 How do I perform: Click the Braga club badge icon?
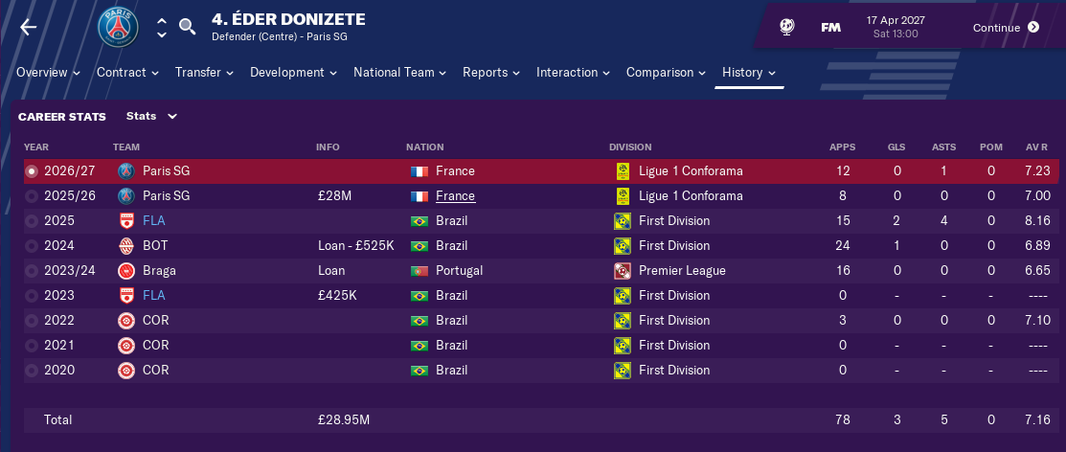tap(125, 271)
